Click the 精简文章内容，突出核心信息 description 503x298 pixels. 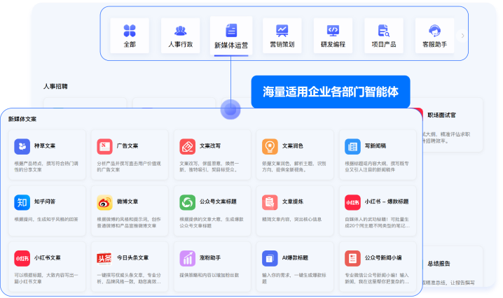[x=292, y=220]
